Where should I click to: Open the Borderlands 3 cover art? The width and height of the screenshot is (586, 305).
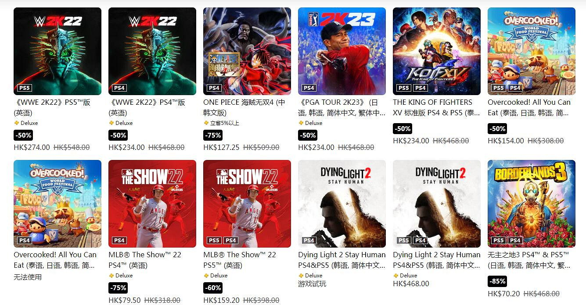(x=532, y=204)
